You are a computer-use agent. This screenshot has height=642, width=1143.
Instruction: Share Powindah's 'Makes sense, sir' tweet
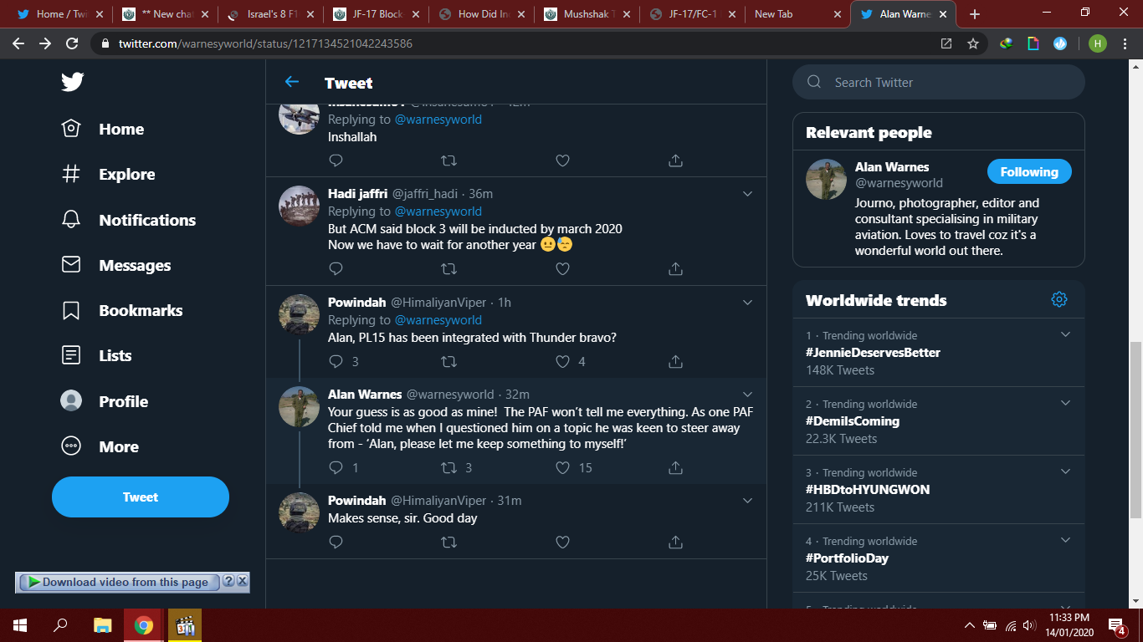(x=675, y=542)
